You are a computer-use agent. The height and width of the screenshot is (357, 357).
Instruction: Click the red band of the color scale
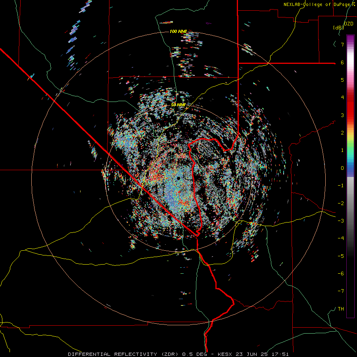point(350,109)
